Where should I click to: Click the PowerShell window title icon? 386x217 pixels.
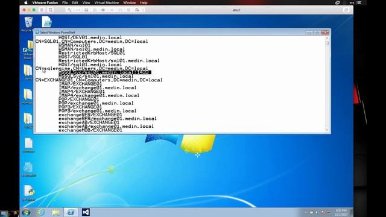(37, 32)
